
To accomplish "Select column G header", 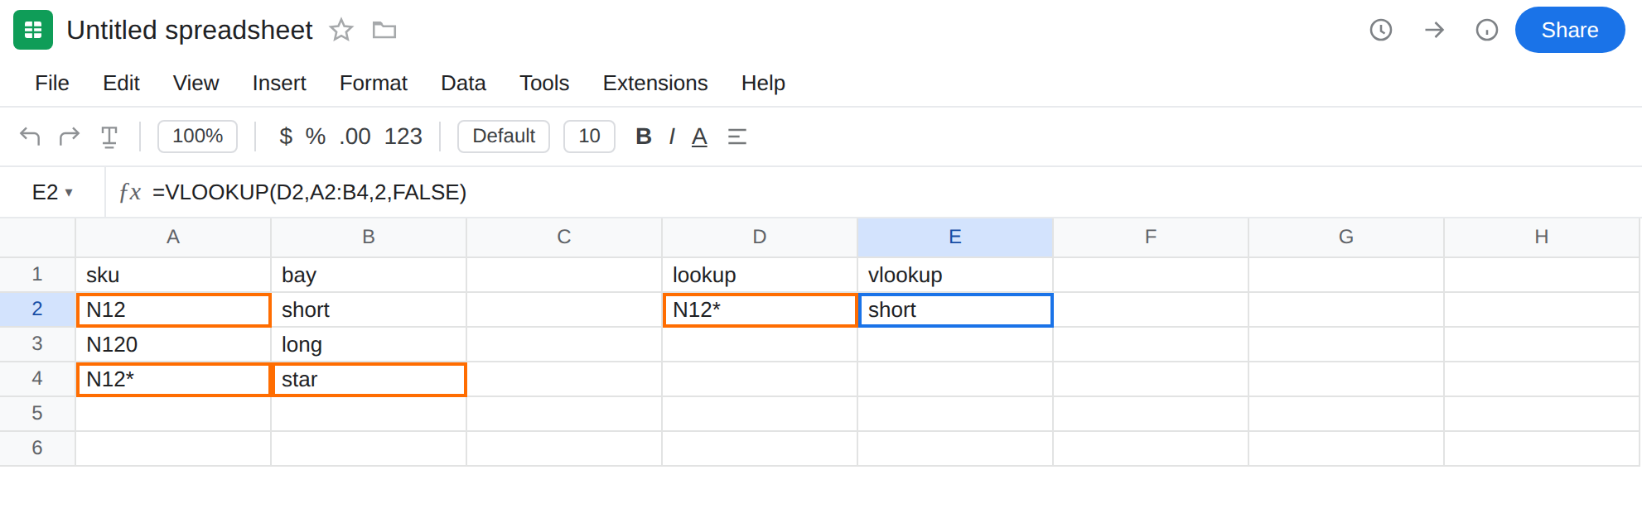I will [x=1346, y=237].
